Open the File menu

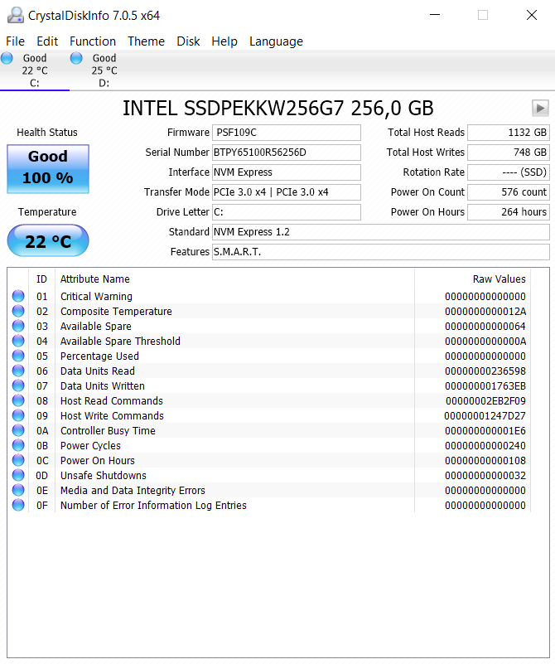16,41
